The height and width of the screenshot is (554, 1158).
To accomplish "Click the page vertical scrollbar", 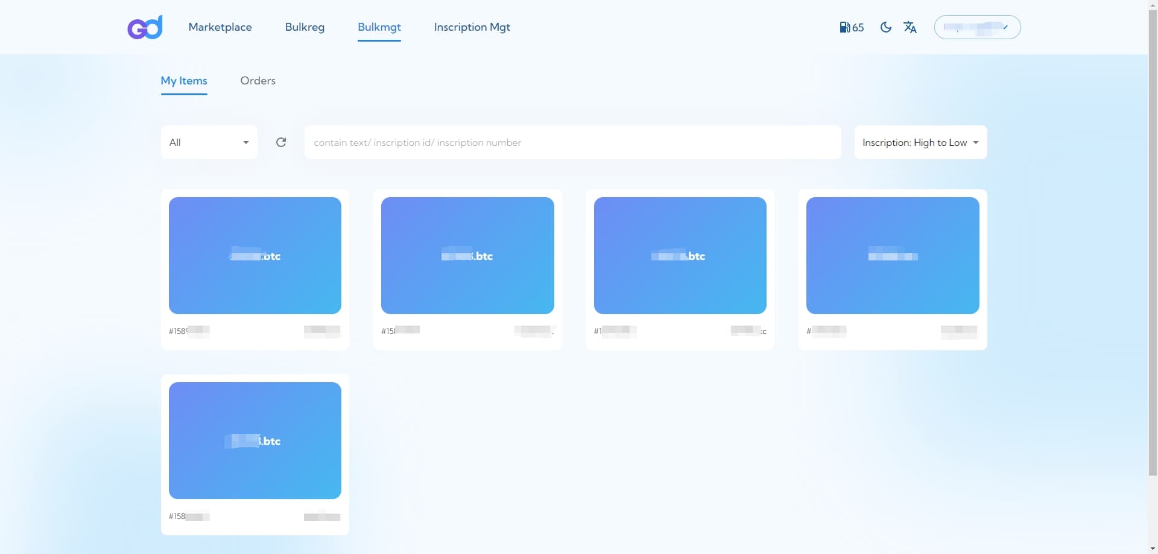I will click(1153, 241).
